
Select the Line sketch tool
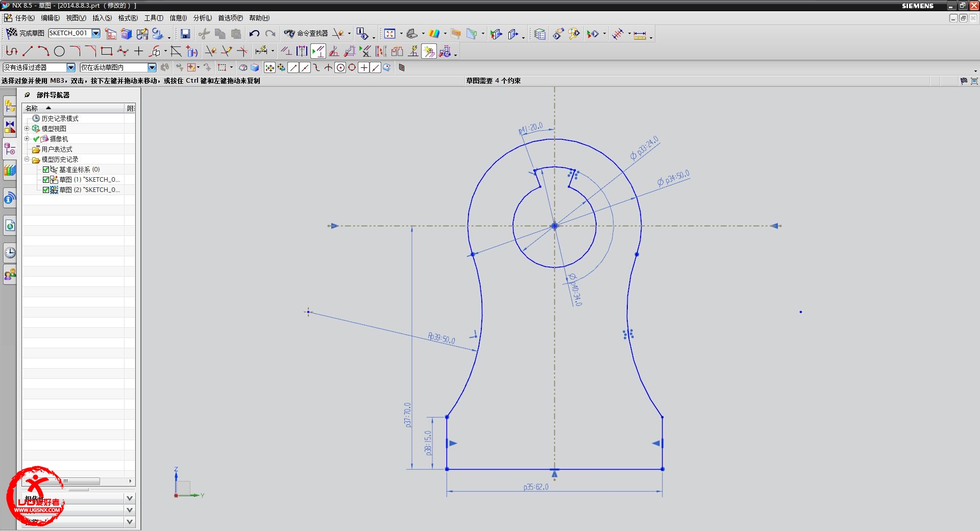pos(28,51)
